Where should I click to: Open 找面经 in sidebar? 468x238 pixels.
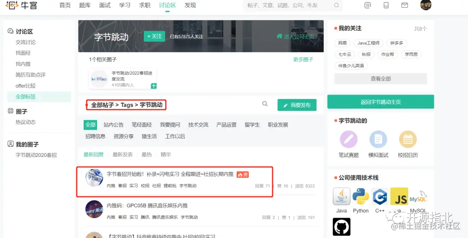click(x=23, y=53)
